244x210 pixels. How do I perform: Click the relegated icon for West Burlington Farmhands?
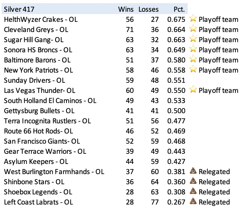[x=193, y=171]
